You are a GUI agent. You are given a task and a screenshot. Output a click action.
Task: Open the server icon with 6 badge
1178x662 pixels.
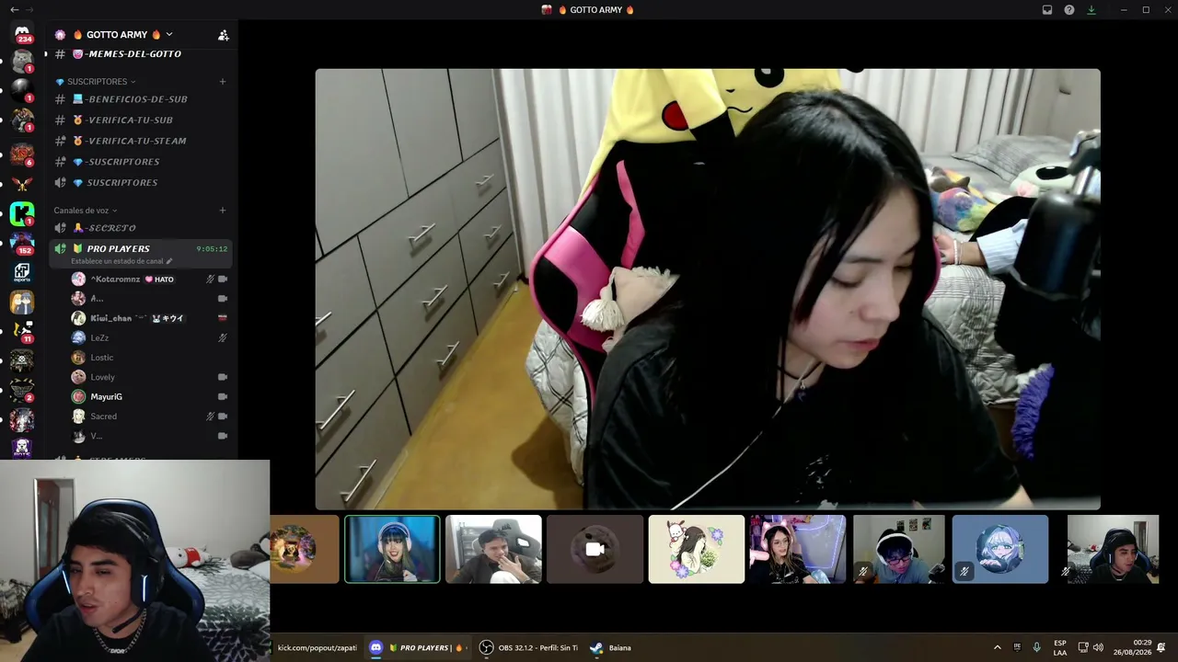(x=22, y=154)
